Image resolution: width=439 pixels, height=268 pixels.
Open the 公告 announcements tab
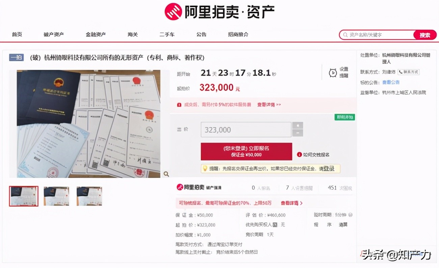tap(201, 34)
